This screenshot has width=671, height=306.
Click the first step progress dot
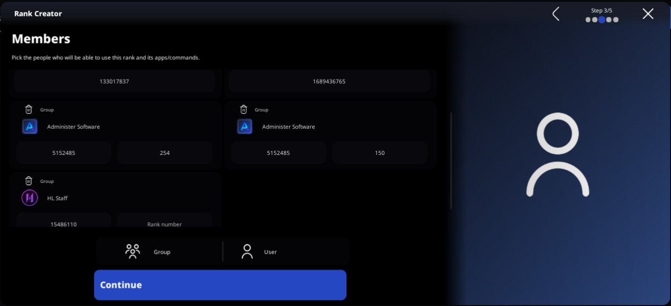588,20
